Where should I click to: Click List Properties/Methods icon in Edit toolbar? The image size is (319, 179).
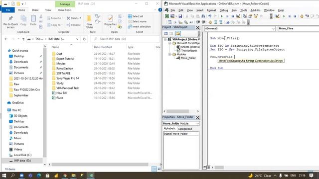pyautogui.click(x=169, y=22)
